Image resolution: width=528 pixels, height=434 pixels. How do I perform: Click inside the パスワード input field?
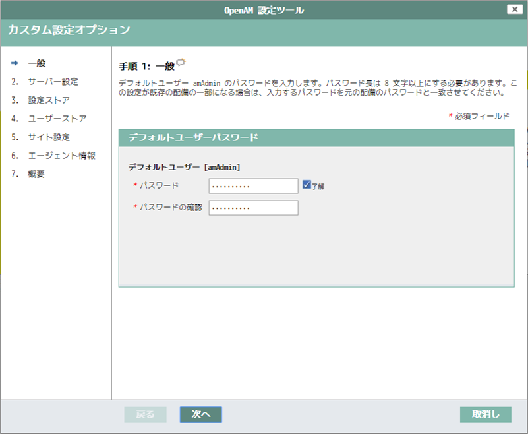pyautogui.click(x=253, y=185)
